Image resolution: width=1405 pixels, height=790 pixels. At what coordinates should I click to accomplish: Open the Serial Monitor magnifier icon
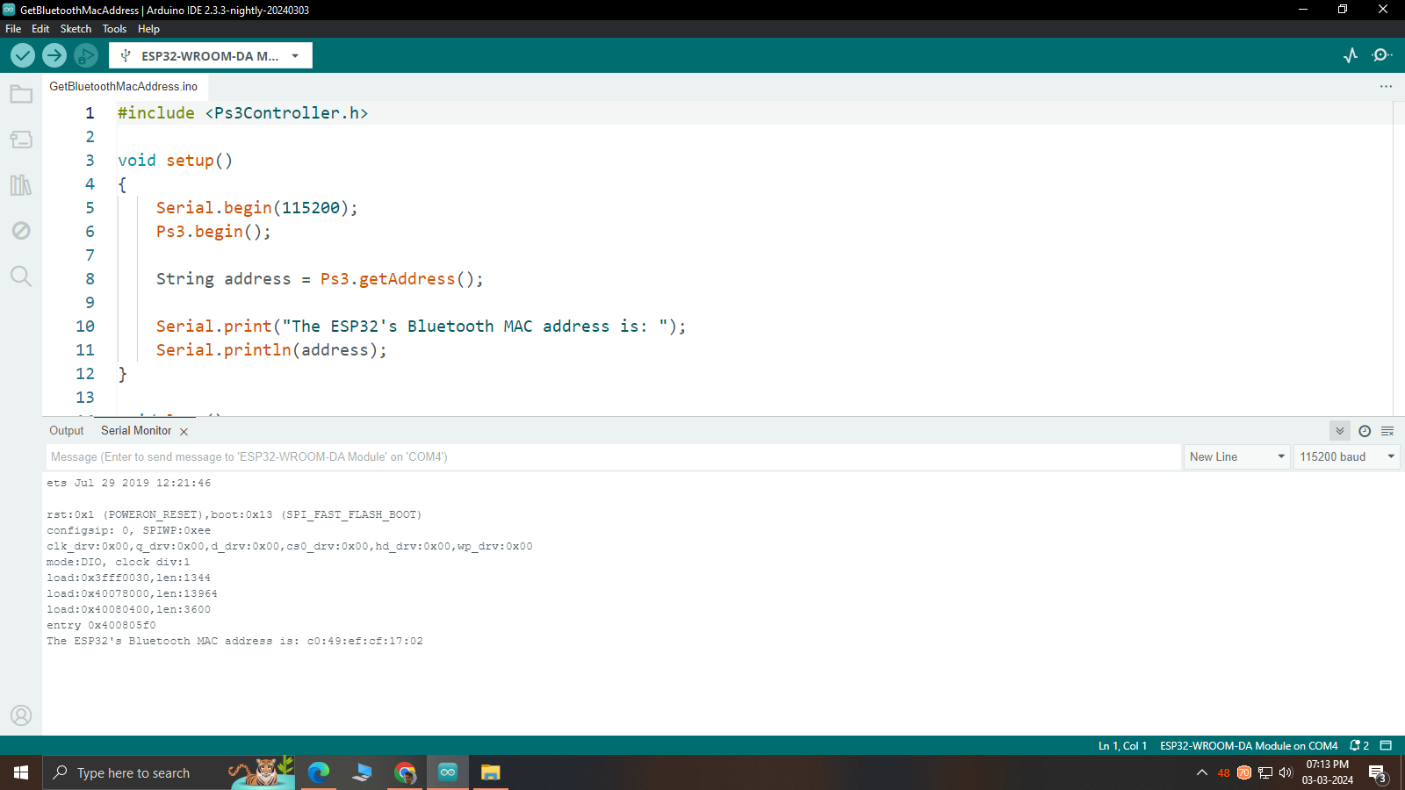click(x=1382, y=55)
